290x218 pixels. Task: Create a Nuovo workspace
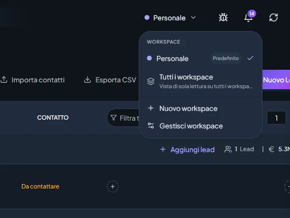tap(200, 109)
